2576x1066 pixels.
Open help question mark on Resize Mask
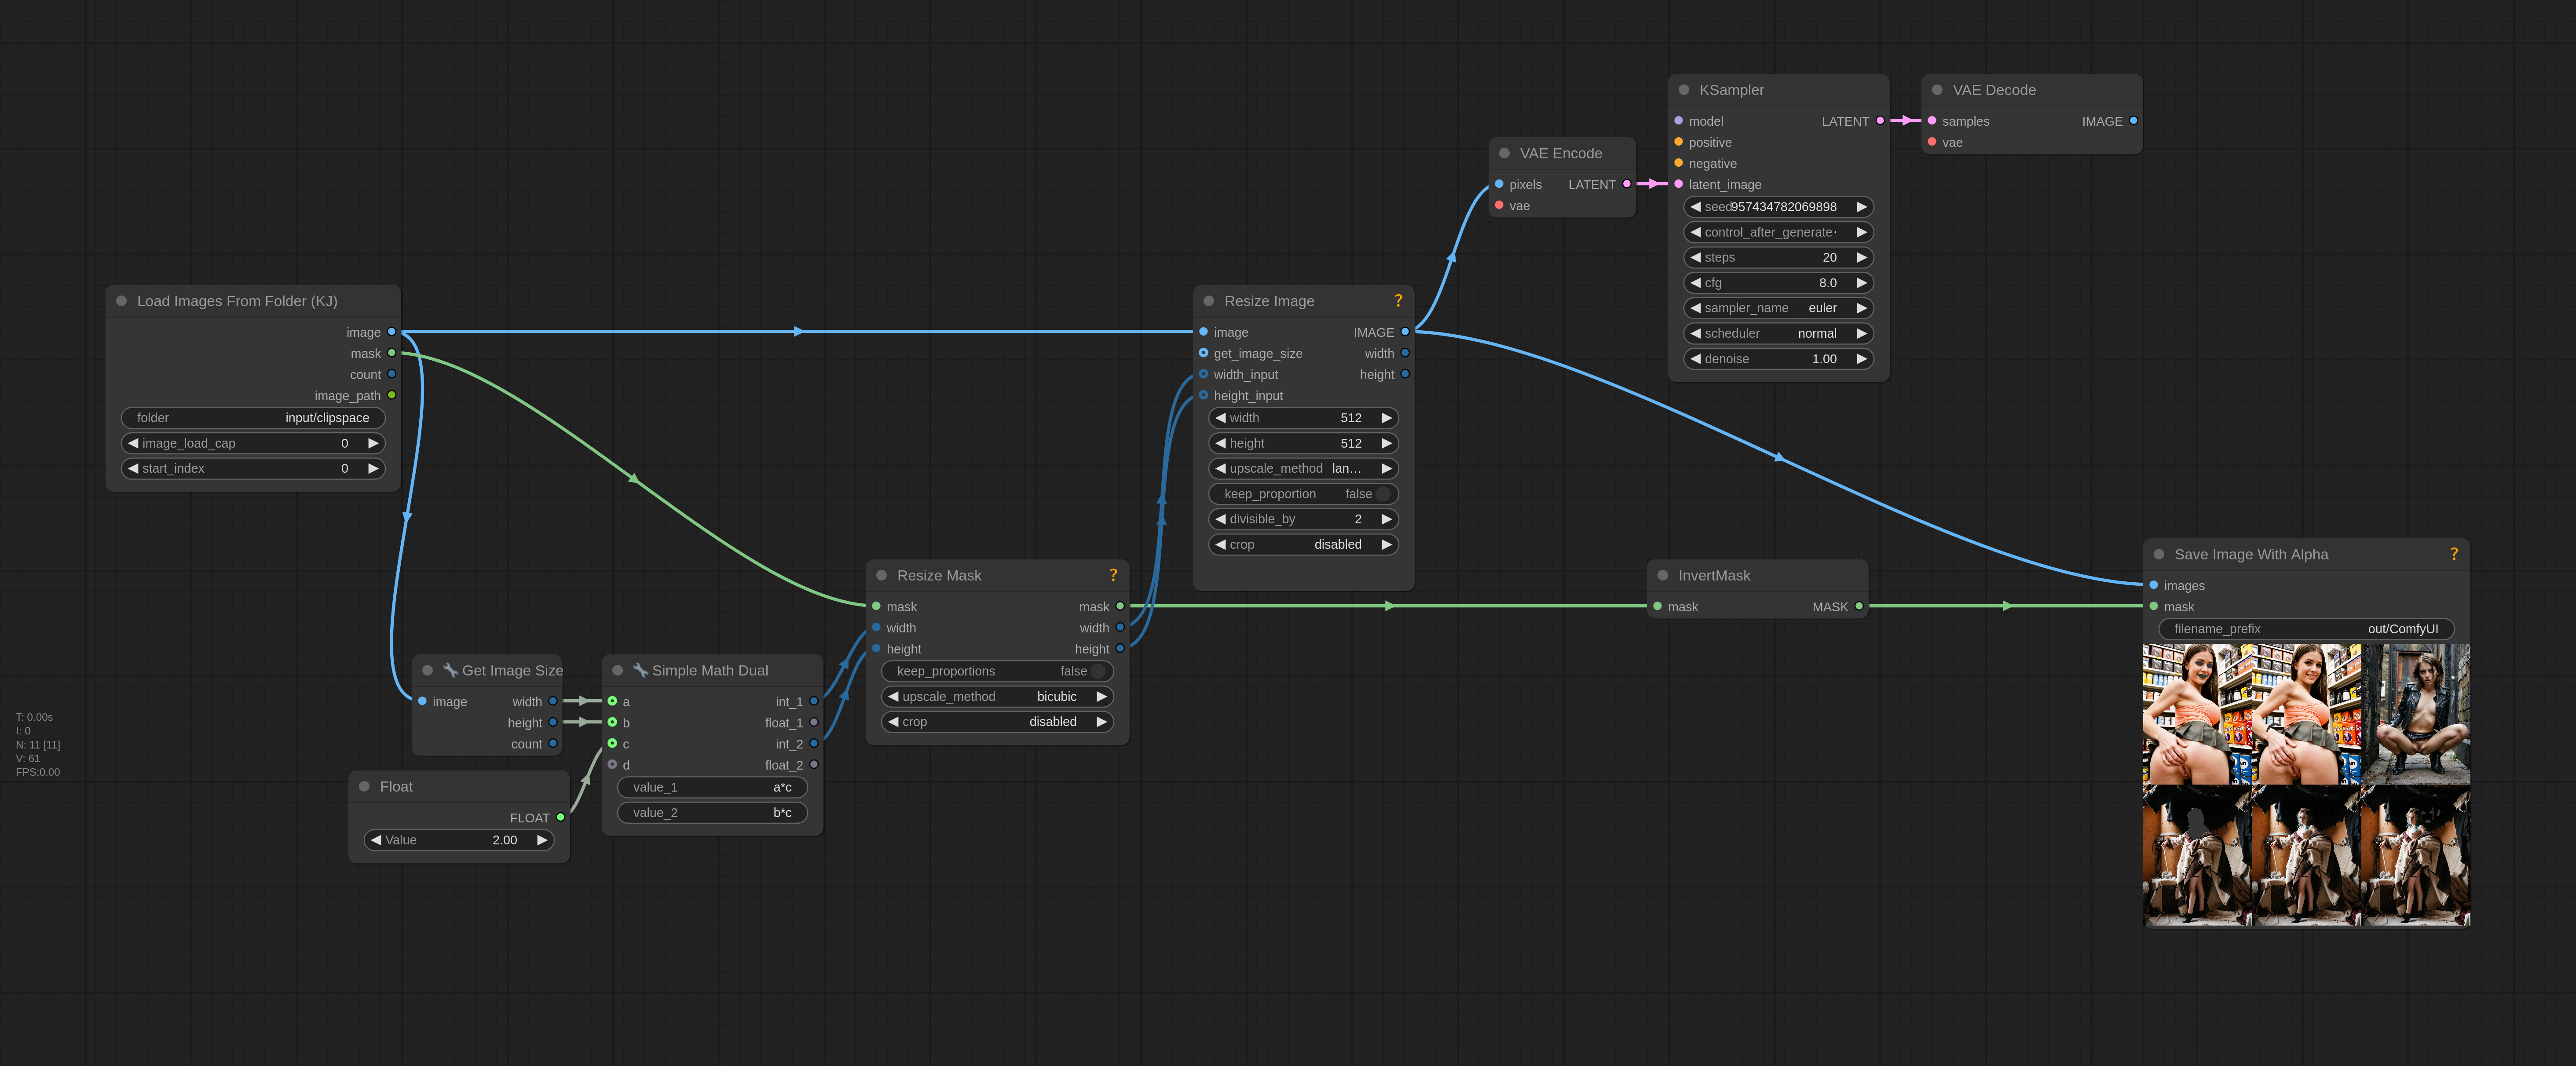pos(1113,575)
